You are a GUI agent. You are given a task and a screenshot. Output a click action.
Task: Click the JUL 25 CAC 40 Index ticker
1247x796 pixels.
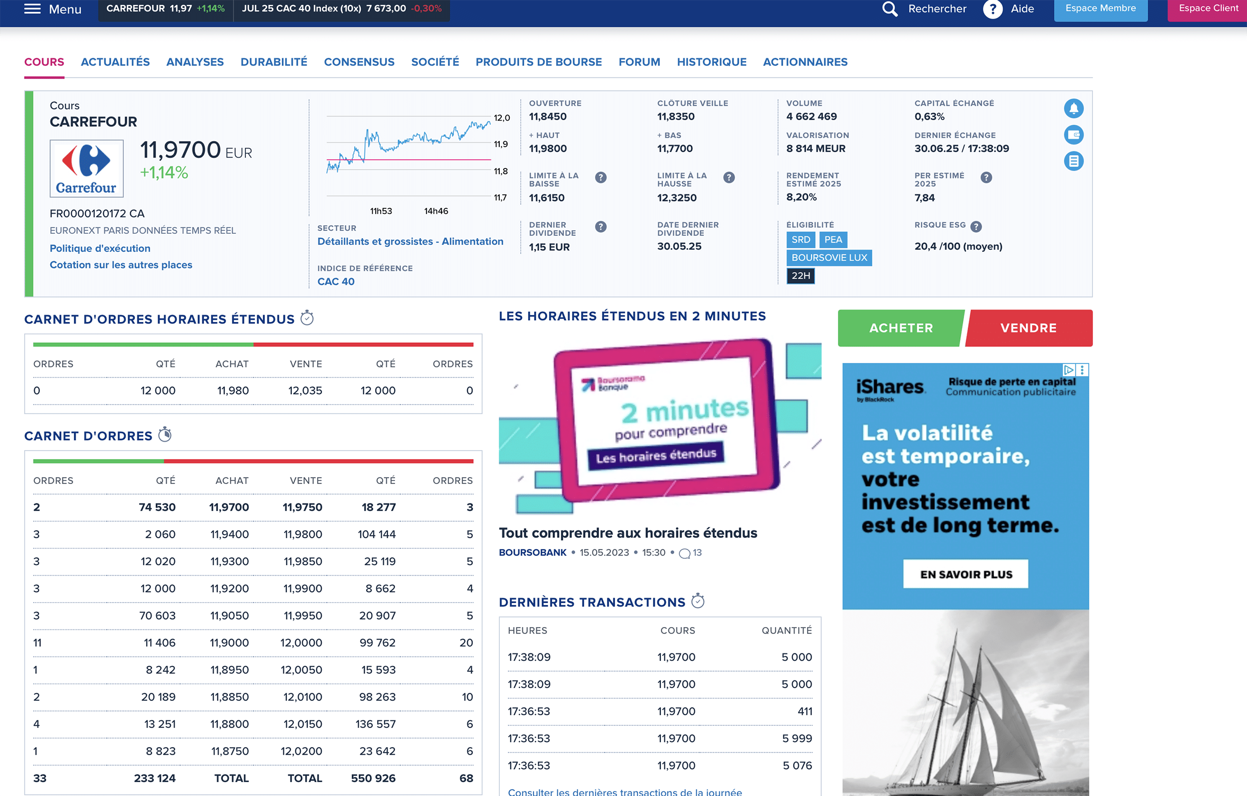342,9
